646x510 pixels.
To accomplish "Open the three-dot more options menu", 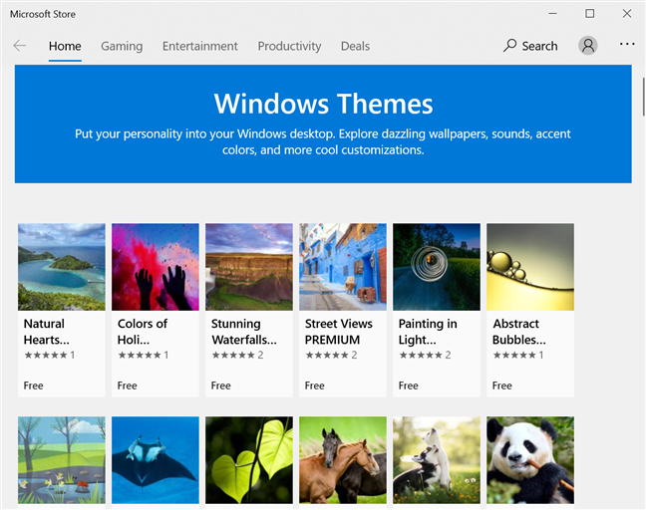I will 627,44.
